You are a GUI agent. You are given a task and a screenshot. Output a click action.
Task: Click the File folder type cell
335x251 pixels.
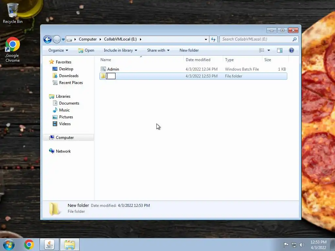(x=234, y=76)
